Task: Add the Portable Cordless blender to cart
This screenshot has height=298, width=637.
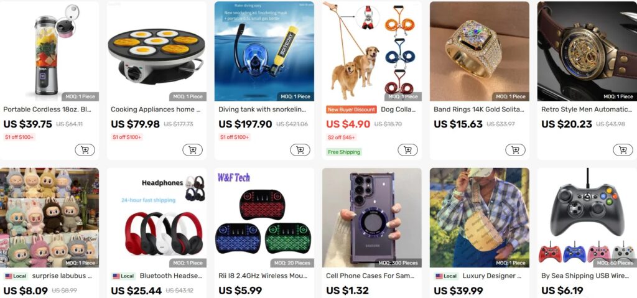Action: (x=85, y=150)
